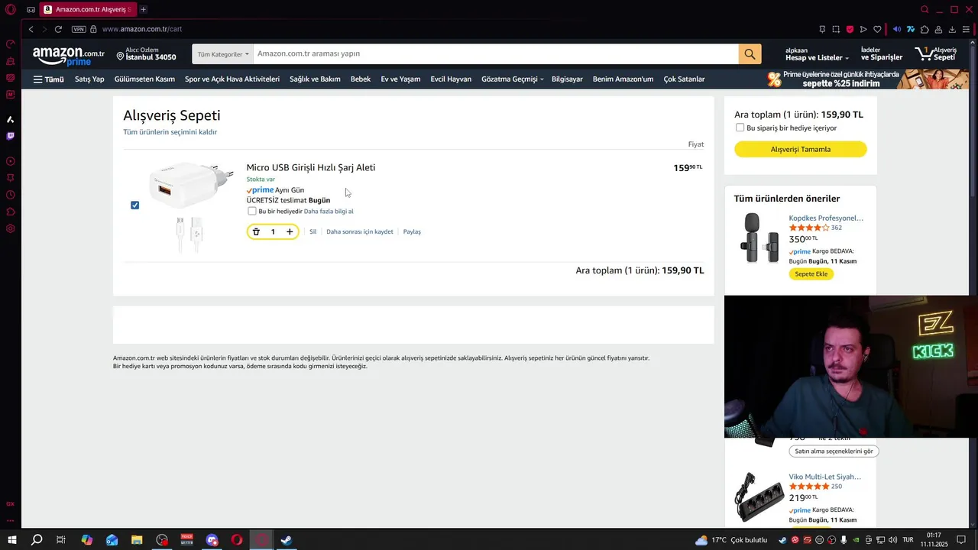The width and height of the screenshot is (978, 550).
Task: Click Daha sonrası için kaydet
Action: pyautogui.click(x=360, y=232)
